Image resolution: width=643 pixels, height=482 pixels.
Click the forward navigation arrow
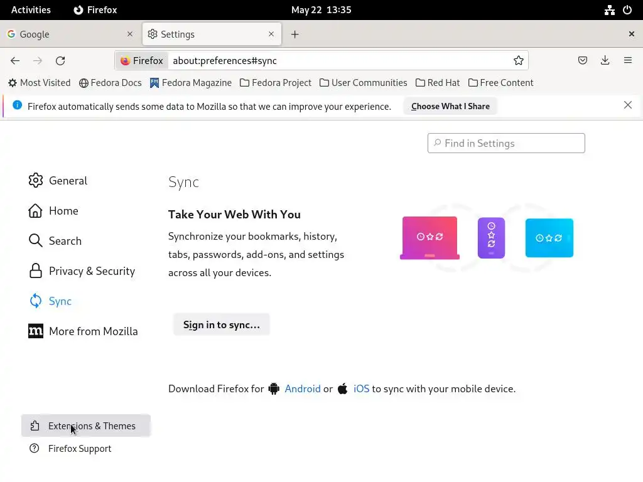pos(38,61)
